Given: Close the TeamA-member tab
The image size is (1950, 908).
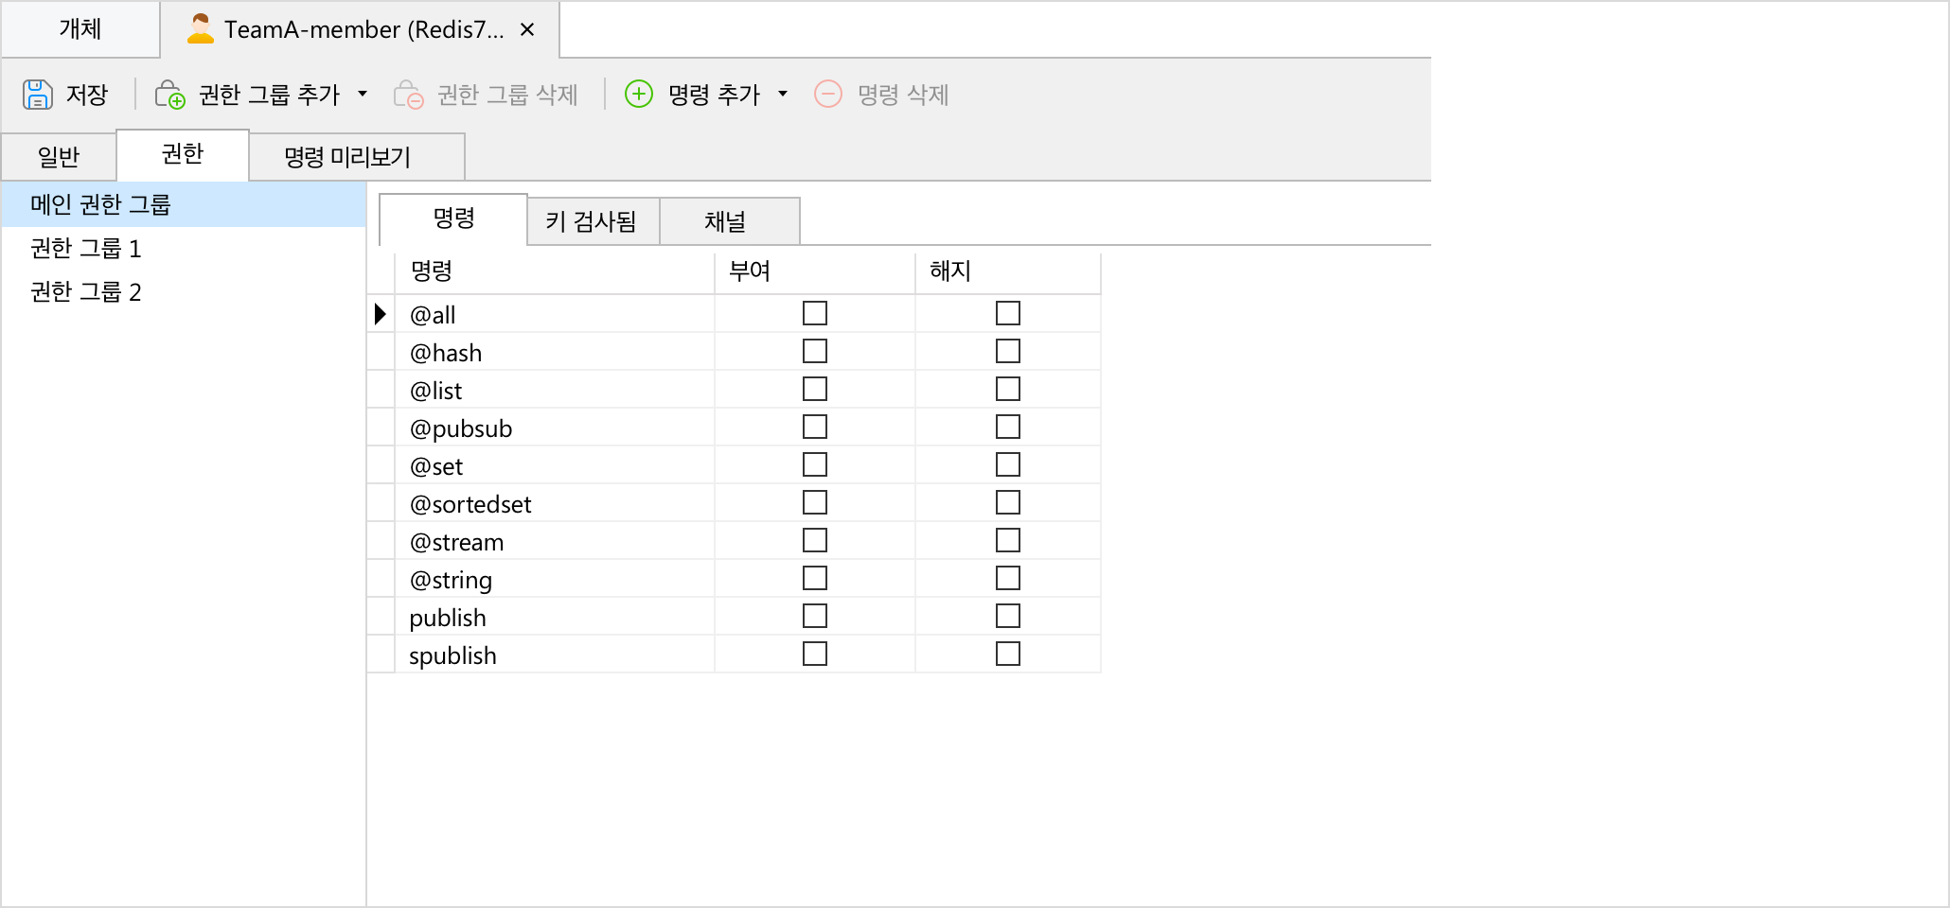Looking at the screenshot, I should (527, 29).
